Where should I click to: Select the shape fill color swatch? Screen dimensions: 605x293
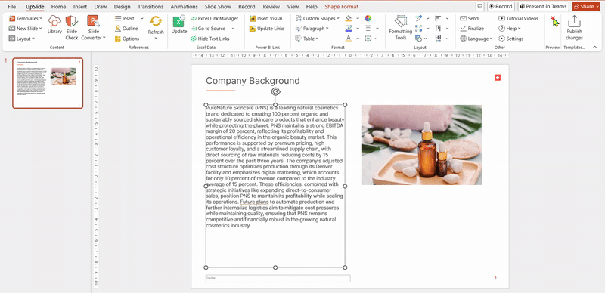[x=349, y=19]
